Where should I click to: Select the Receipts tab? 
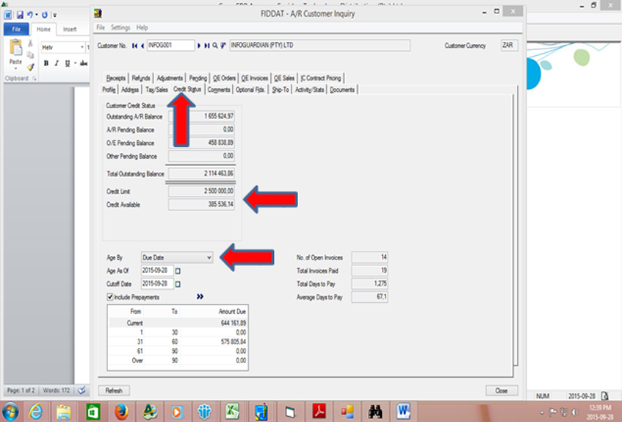[116, 78]
